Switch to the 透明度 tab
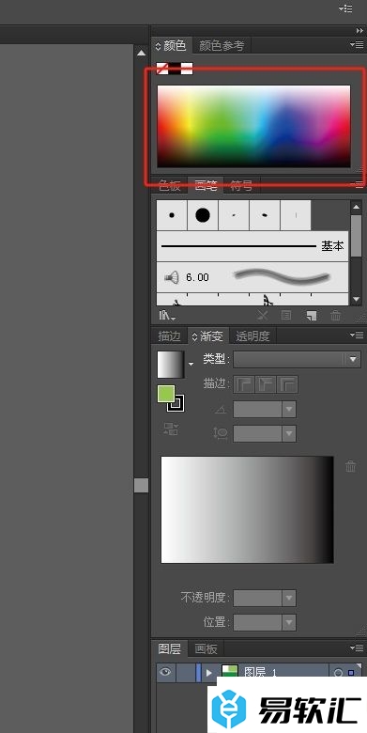367x733 pixels. coord(252,336)
